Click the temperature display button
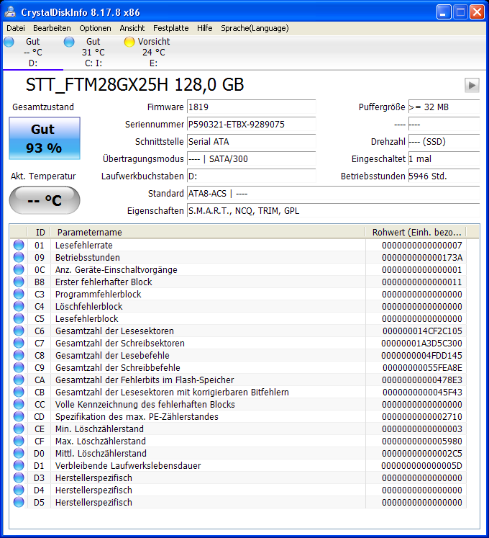The height and width of the screenshot is (538, 489). (x=45, y=200)
